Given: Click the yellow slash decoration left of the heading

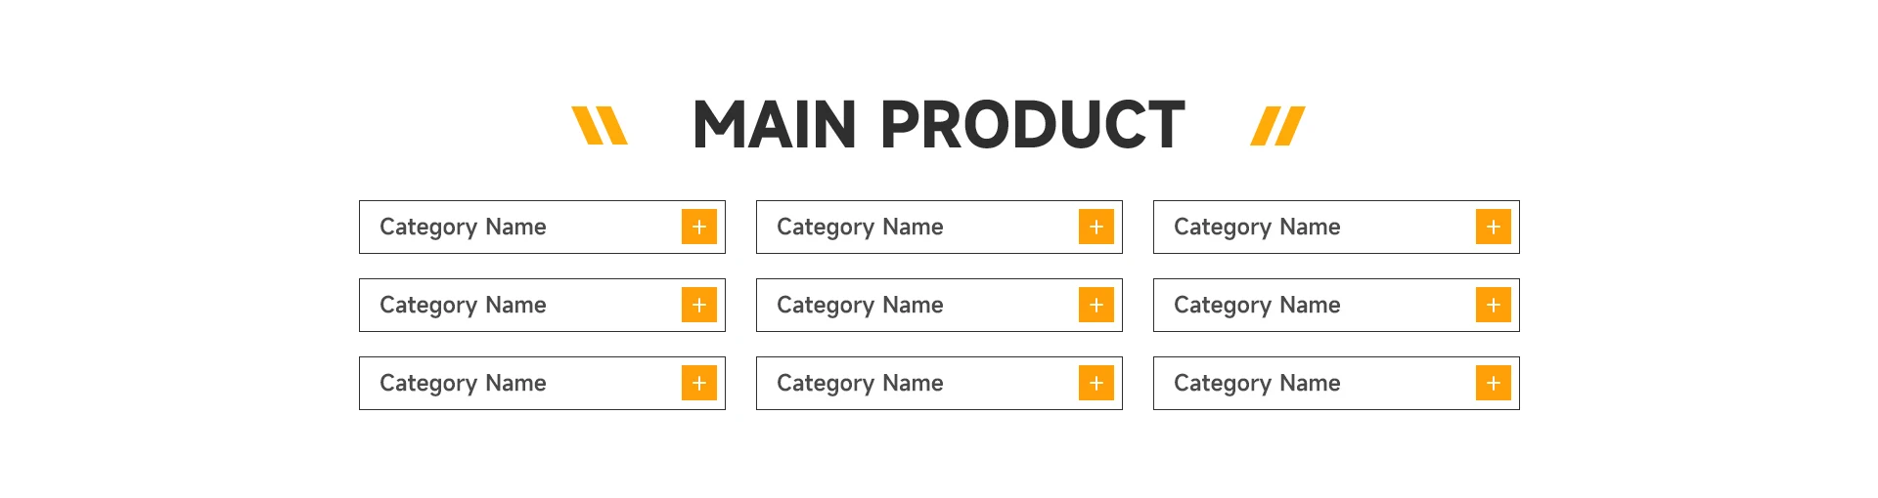Looking at the screenshot, I should (599, 126).
